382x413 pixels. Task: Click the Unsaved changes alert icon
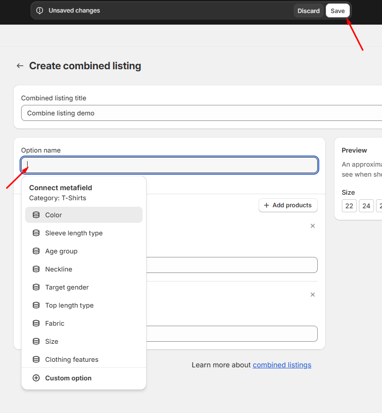(x=40, y=11)
